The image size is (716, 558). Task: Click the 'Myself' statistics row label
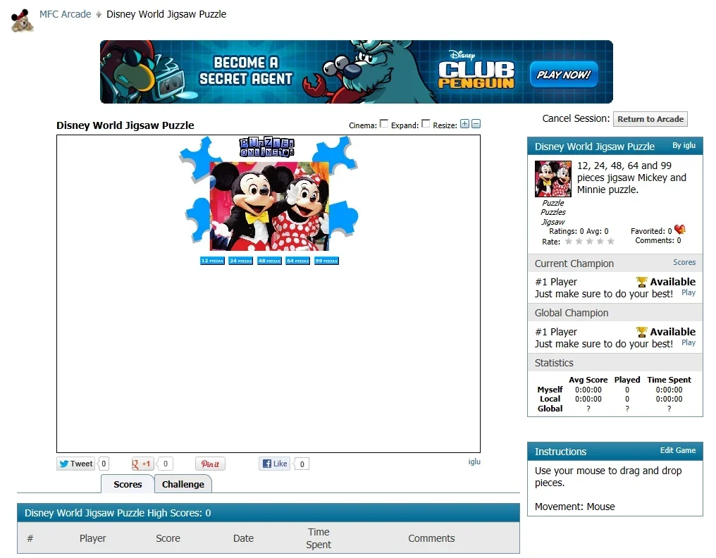point(550,390)
